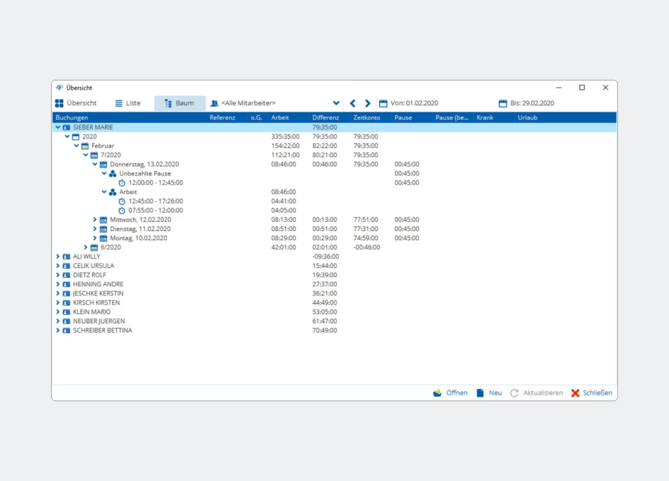Collapse the SIEBER MARIE tree node
Viewport: 669px width, 481px height.
58,127
